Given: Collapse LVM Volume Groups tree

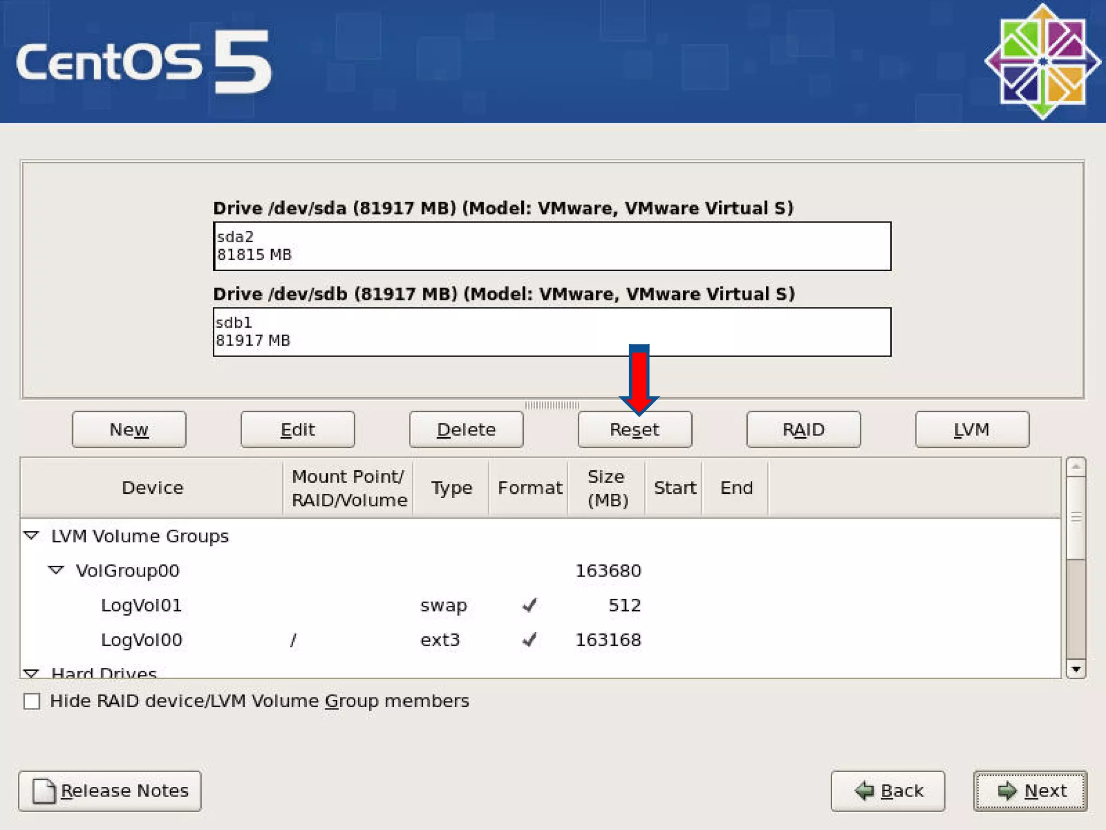Looking at the screenshot, I should point(31,536).
